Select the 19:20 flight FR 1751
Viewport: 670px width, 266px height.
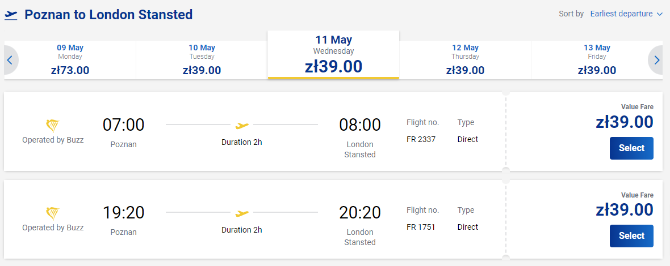pyautogui.click(x=631, y=236)
